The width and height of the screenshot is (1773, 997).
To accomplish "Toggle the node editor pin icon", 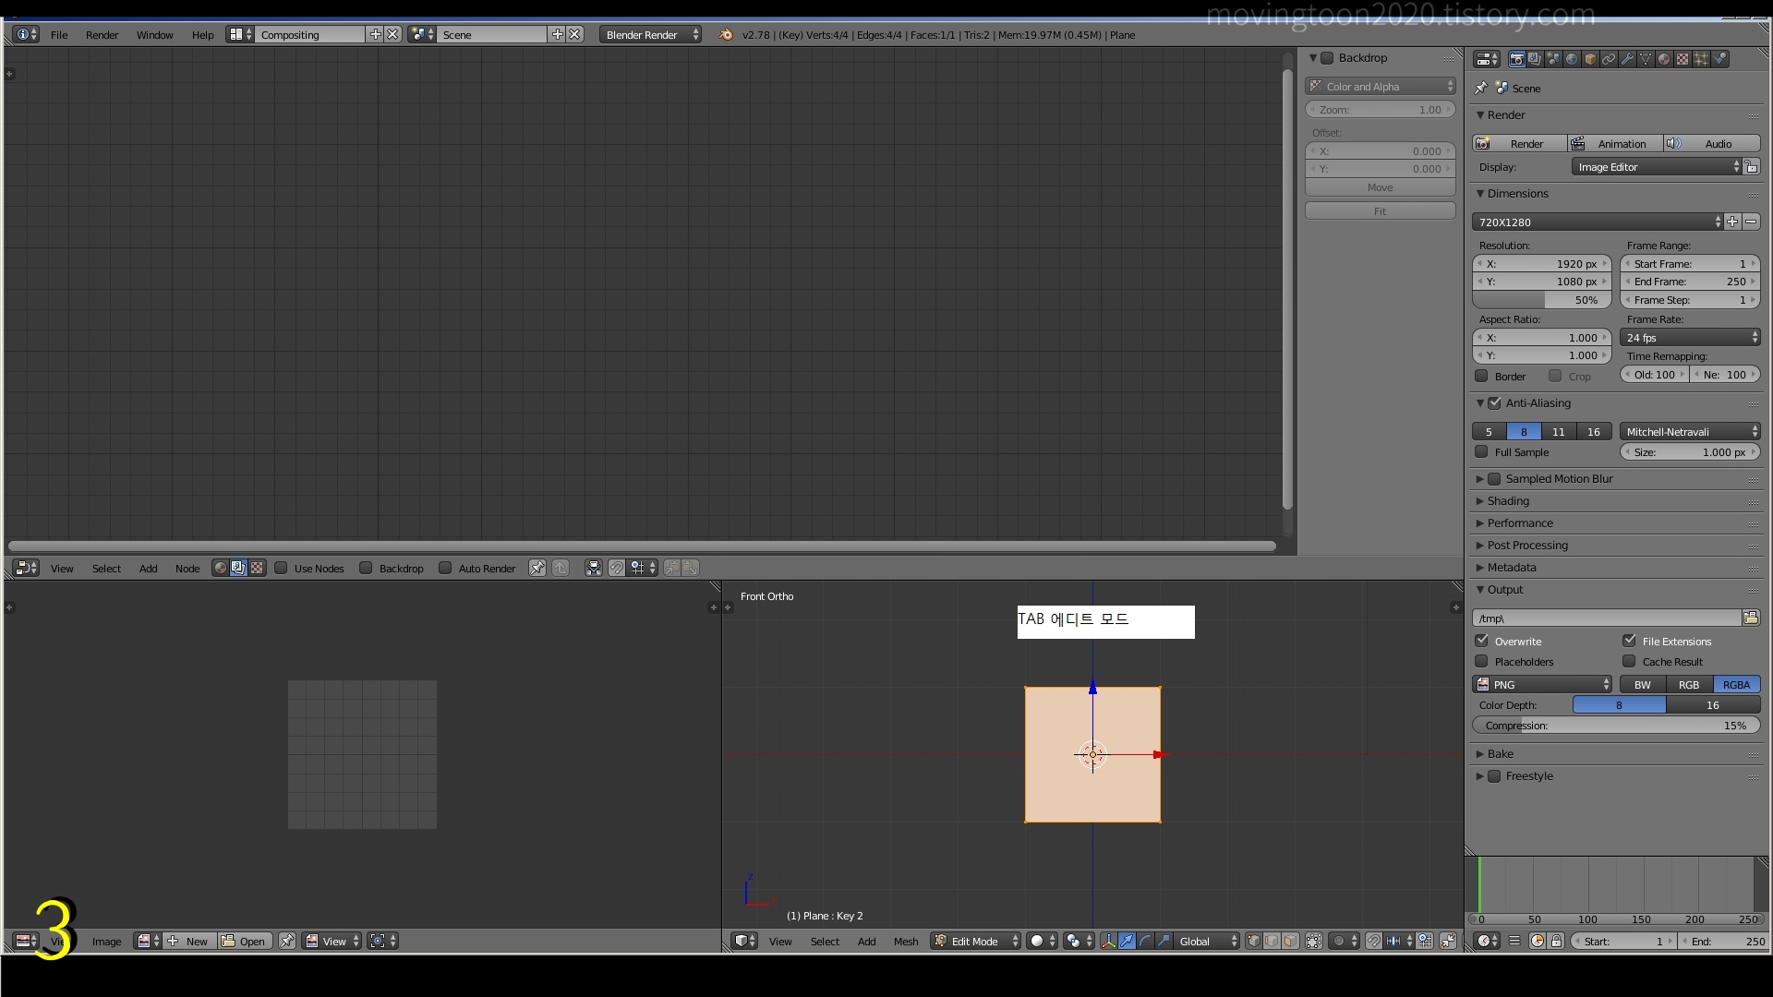I will (537, 568).
